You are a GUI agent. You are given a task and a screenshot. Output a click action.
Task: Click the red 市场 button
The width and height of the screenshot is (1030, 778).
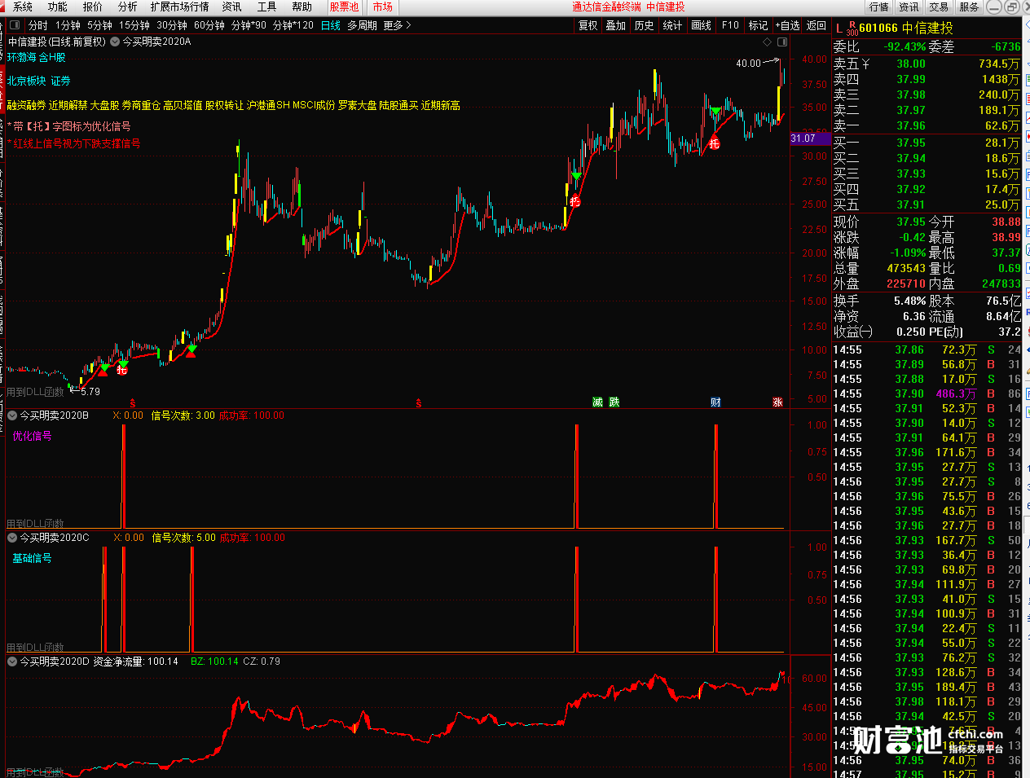coord(383,7)
